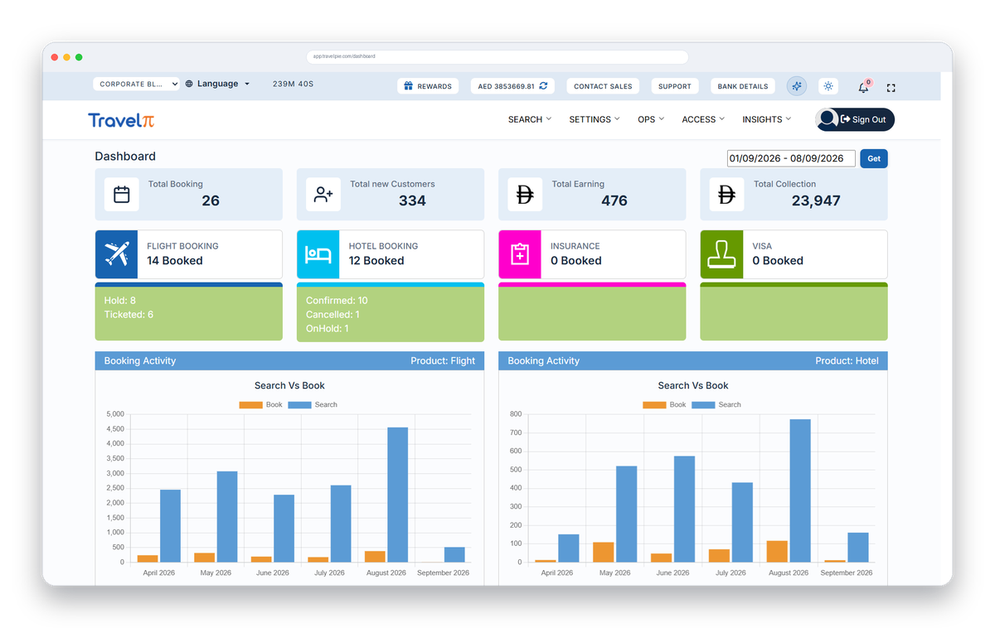Click the bed Hotel Booking icon
Image resolution: width=995 pixels, height=628 pixels.
(x=318, y=254)
